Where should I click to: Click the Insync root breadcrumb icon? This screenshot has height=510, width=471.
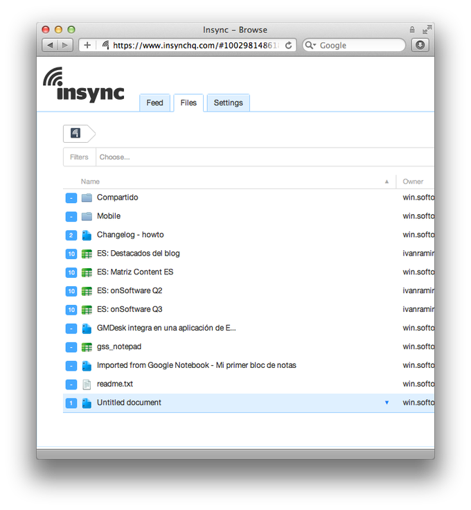coord(75,133)
